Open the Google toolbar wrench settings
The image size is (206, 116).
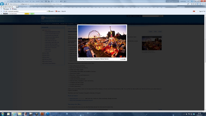pyautogui.click(x=204, y=11)
